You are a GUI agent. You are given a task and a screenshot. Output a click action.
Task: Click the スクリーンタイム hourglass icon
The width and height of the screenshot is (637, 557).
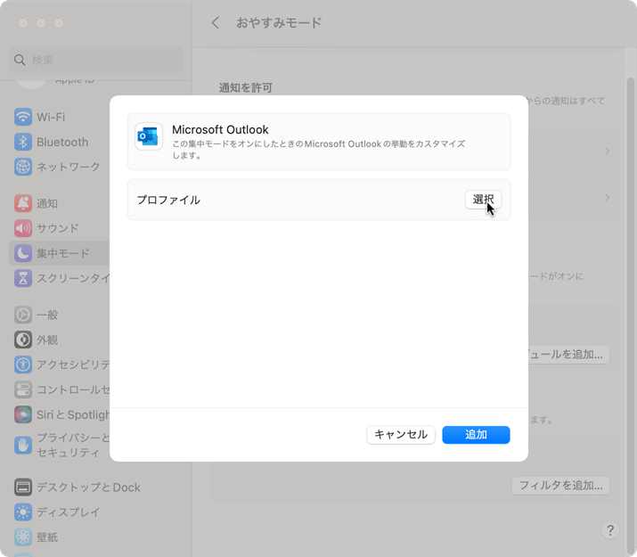click(x=23, y=278)
